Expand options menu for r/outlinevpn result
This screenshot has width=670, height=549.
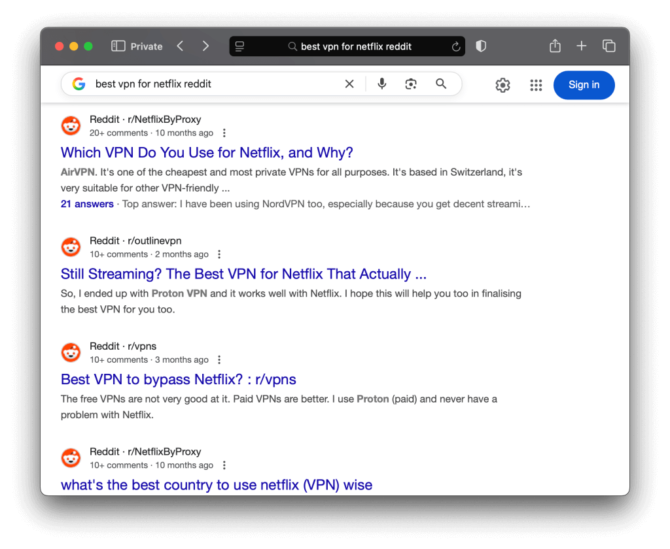coord(219,254)
